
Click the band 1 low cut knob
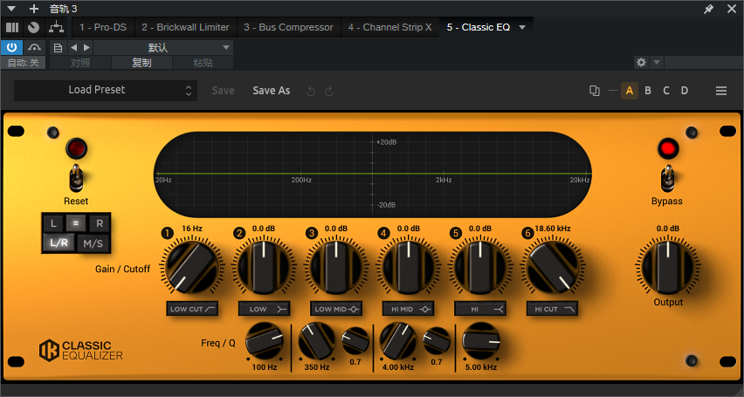coord(191,267)
